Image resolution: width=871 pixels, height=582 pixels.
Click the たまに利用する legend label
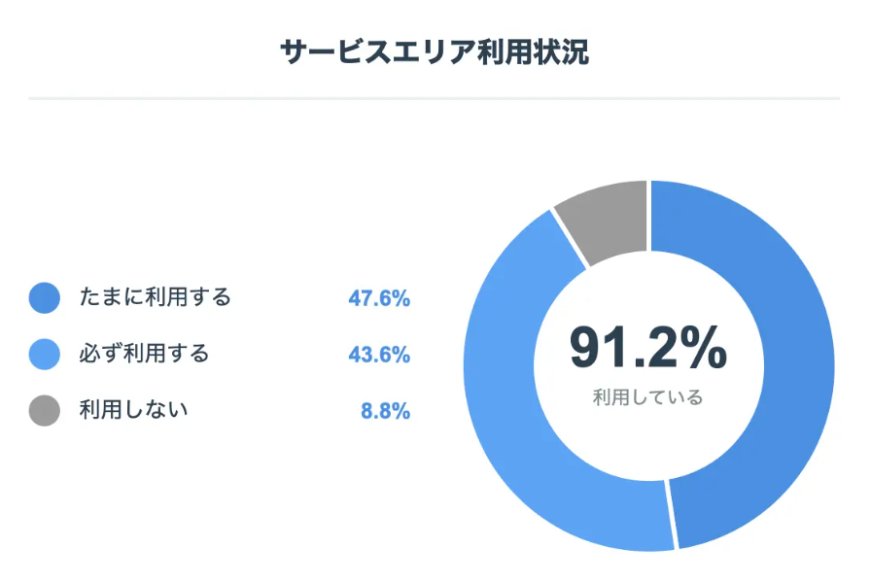click(156, 298)
